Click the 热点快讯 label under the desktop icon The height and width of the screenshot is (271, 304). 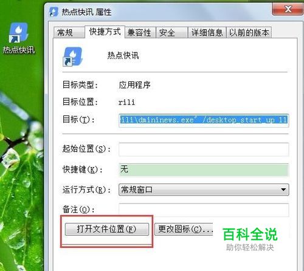19,50
